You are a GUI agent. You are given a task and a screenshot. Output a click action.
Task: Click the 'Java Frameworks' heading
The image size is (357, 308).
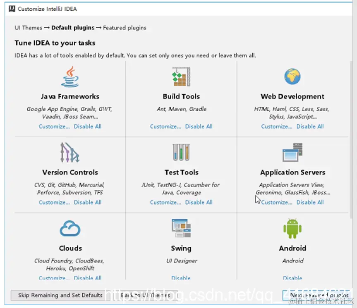click(x=70, y=96)
